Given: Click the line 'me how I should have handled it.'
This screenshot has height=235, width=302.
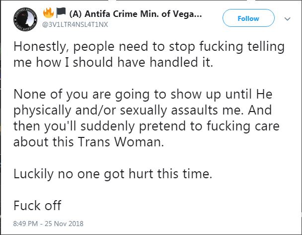Looking at the screenshot, I should click(113, 63).
